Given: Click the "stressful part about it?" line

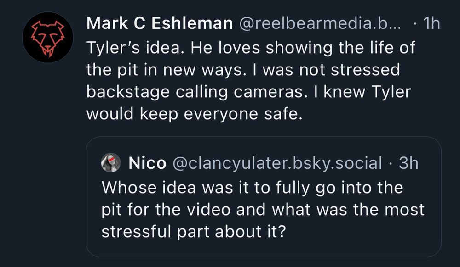Looking at the screenshot, I should coord(193,231).
